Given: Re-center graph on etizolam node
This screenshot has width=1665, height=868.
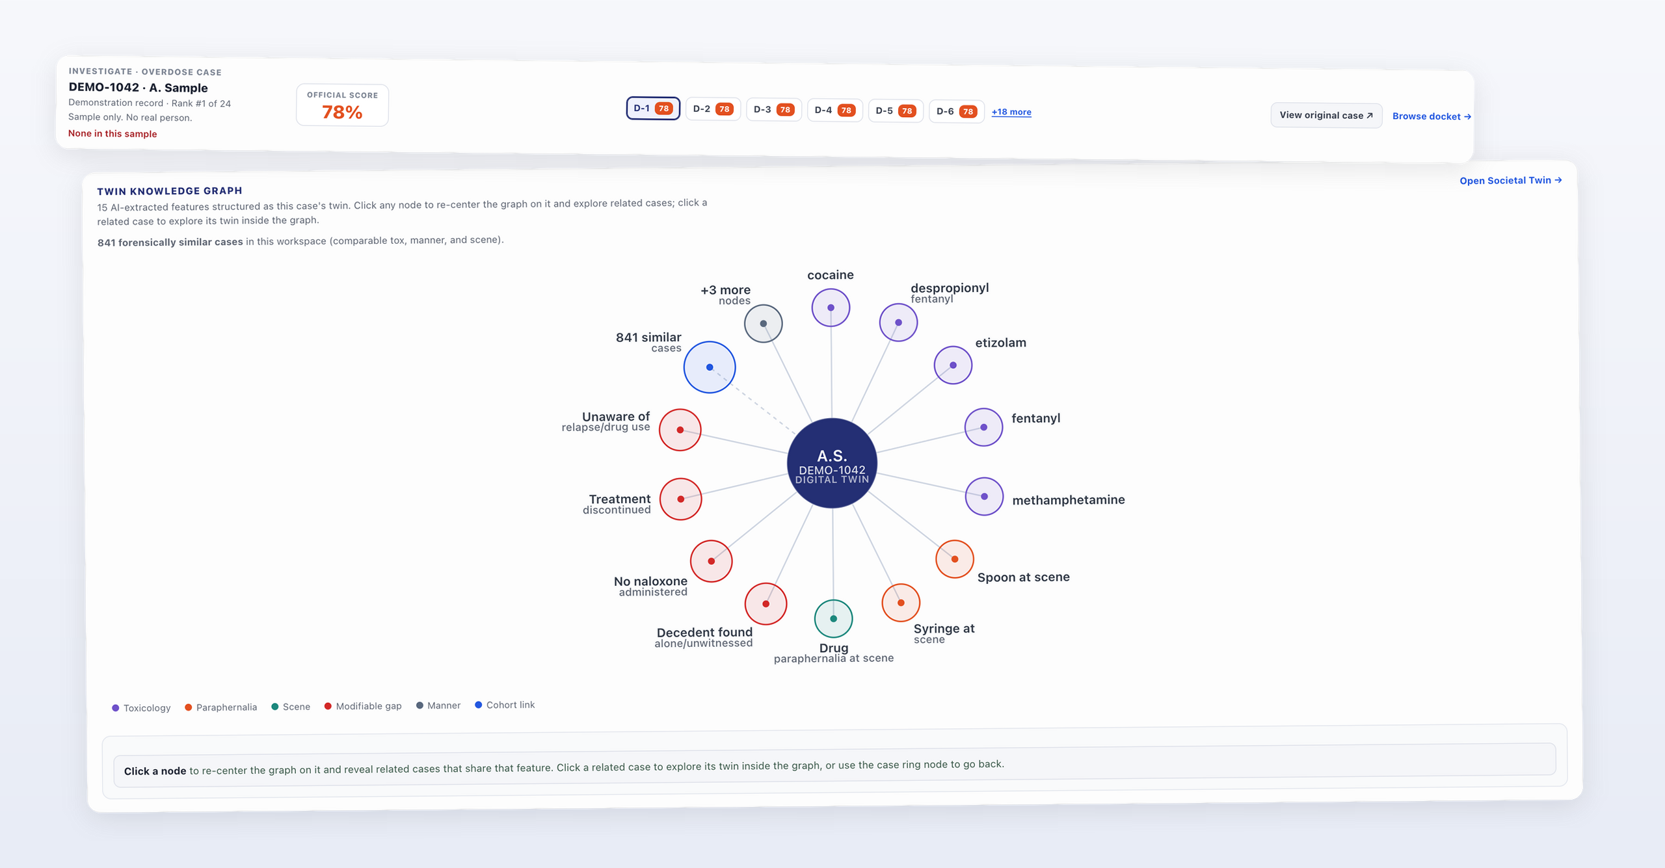Looking at the screenshot, I should click(x=953, y=365).
